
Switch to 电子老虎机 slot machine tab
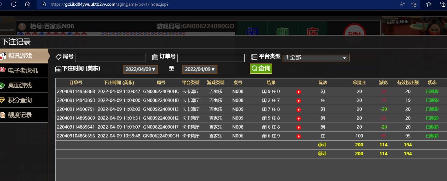pyautogui.click(x=23, y=70)
